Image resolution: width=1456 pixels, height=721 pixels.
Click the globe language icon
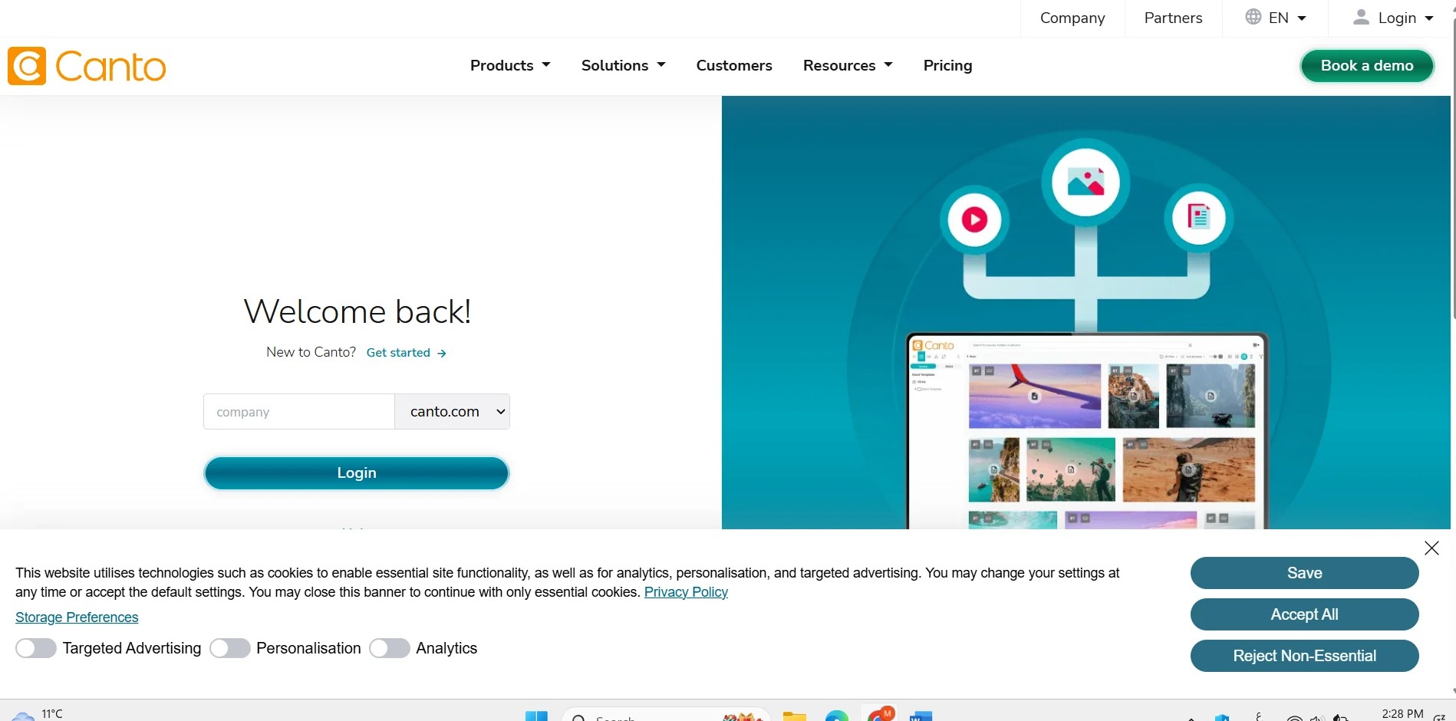coord(1253,17)
